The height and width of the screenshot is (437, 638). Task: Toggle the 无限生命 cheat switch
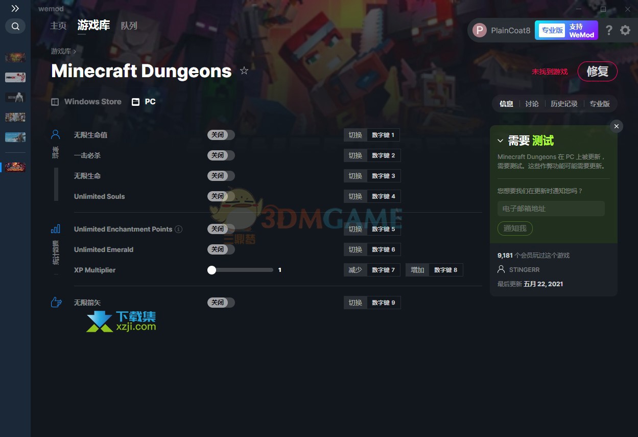[221, 176]
